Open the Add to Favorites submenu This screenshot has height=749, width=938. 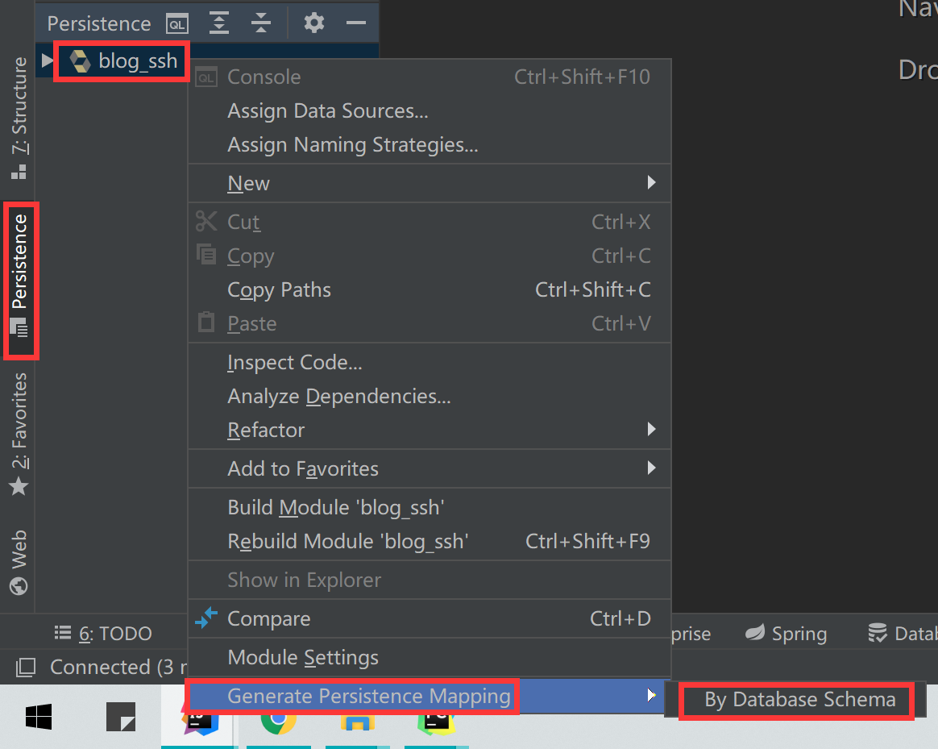point(302,468)
